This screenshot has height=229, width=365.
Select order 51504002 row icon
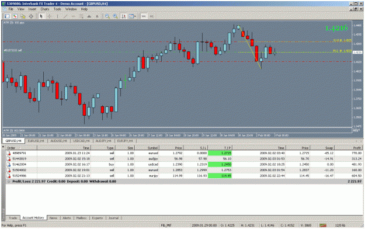point(9,171)
